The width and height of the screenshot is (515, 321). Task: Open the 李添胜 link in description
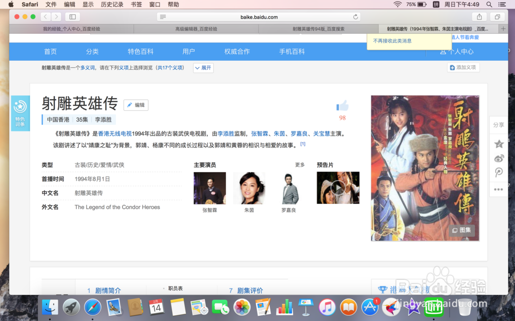coord(226,134)
